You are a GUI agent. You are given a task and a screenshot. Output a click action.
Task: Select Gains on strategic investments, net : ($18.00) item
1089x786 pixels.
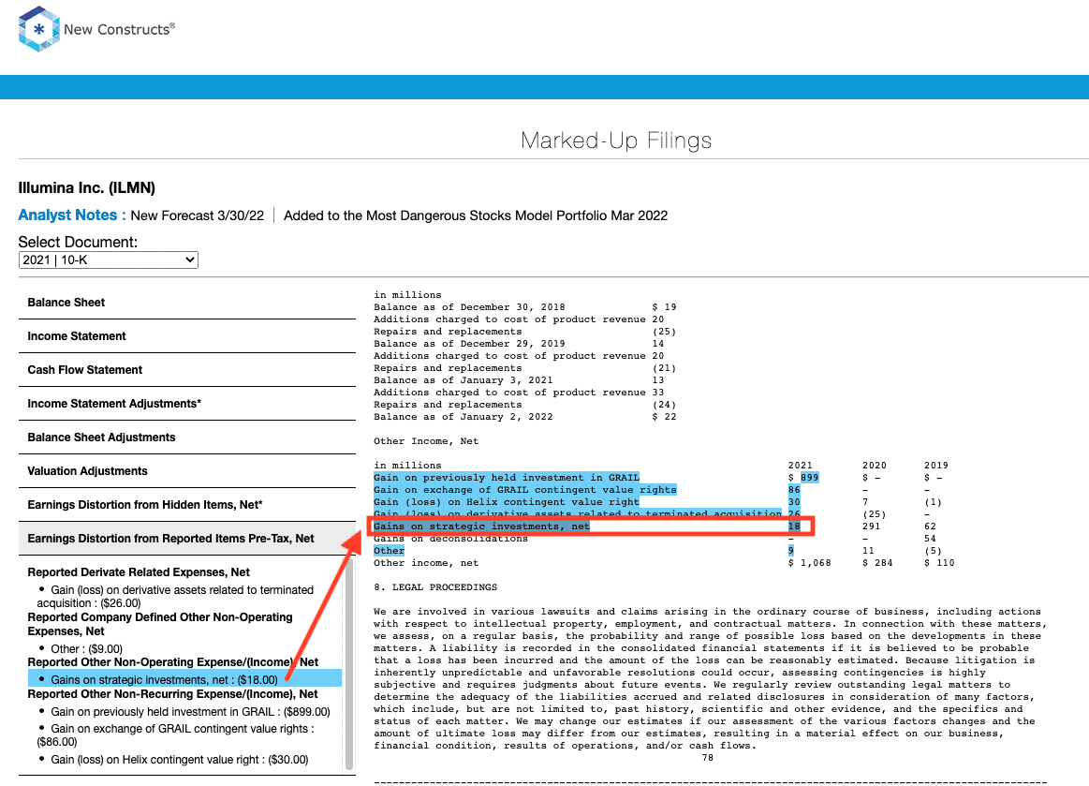click(x=184, y=679)
